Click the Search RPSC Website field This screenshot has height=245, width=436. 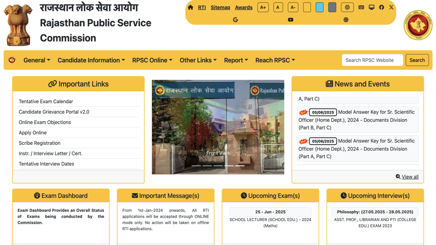[372, 60]
